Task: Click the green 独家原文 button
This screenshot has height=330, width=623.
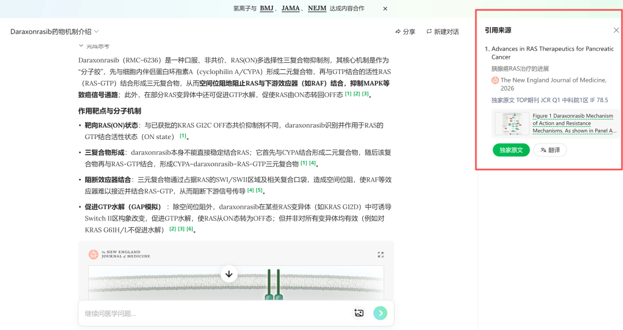Action: pos(511,150)
